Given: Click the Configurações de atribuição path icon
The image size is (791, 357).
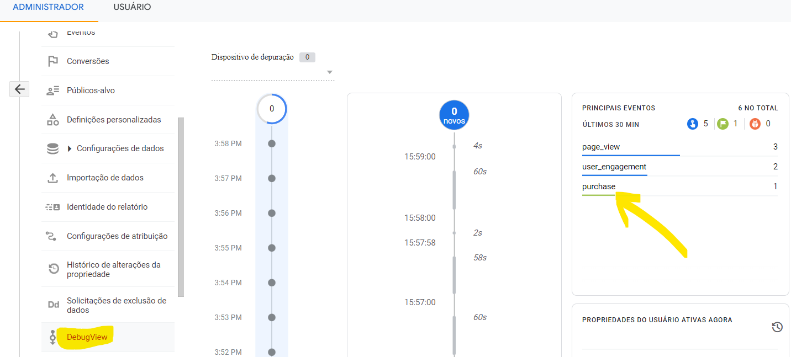Looking at the screenshot, I should click(x=51, y=236).
